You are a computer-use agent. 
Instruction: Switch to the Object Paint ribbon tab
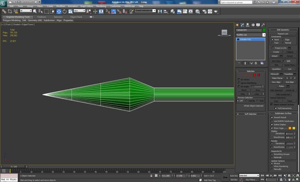tap(76, 17)
